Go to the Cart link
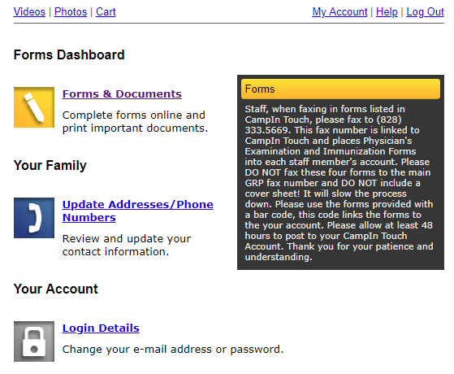 pyautogui.click(x=106, y=12)
